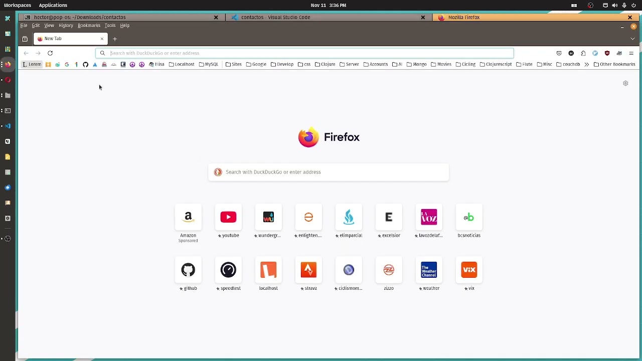The height and width of the screenshot is (361, 642).
Task: Expand the Localhost bookmarks folder
Action: (x=182, y=64)
